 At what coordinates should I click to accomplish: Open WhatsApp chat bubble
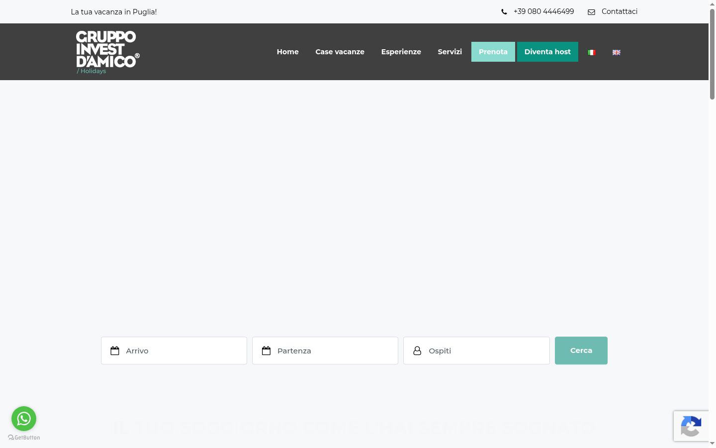(x=24, y=419)
